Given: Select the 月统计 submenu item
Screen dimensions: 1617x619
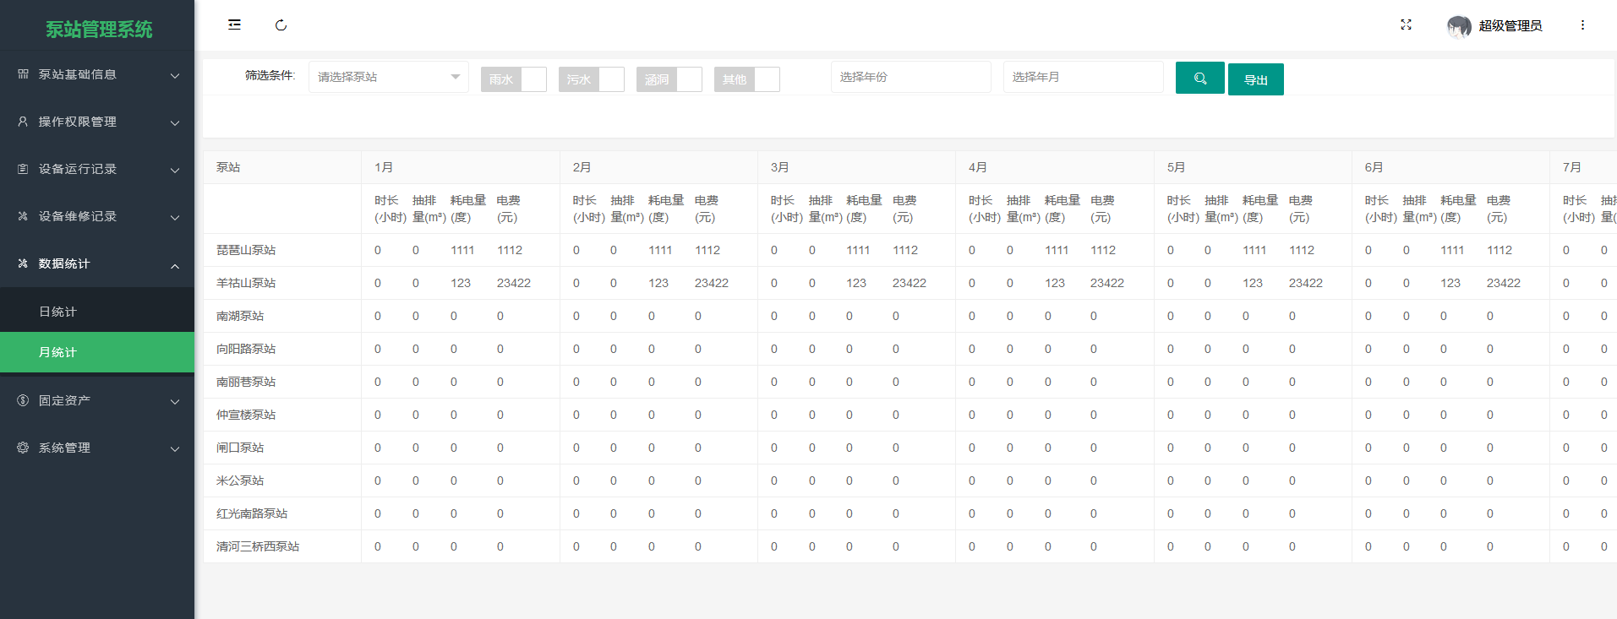Looking at the screenshot, I should [97, 352].
